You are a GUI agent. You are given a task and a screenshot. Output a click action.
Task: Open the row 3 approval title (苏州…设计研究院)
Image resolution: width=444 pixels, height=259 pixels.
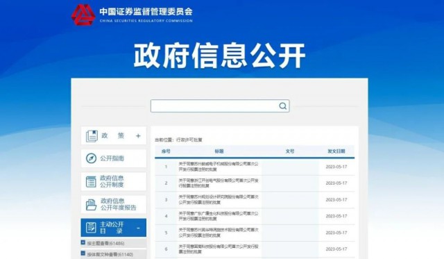click(x=219, y=199)
